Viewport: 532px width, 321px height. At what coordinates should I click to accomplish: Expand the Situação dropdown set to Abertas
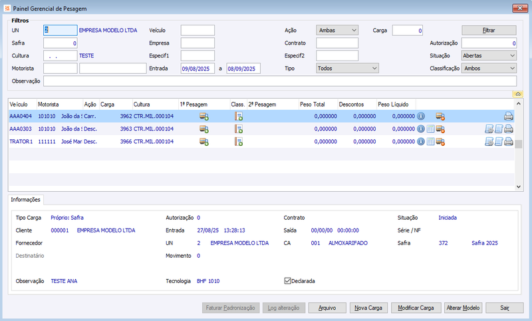click(x=489, y=56)
